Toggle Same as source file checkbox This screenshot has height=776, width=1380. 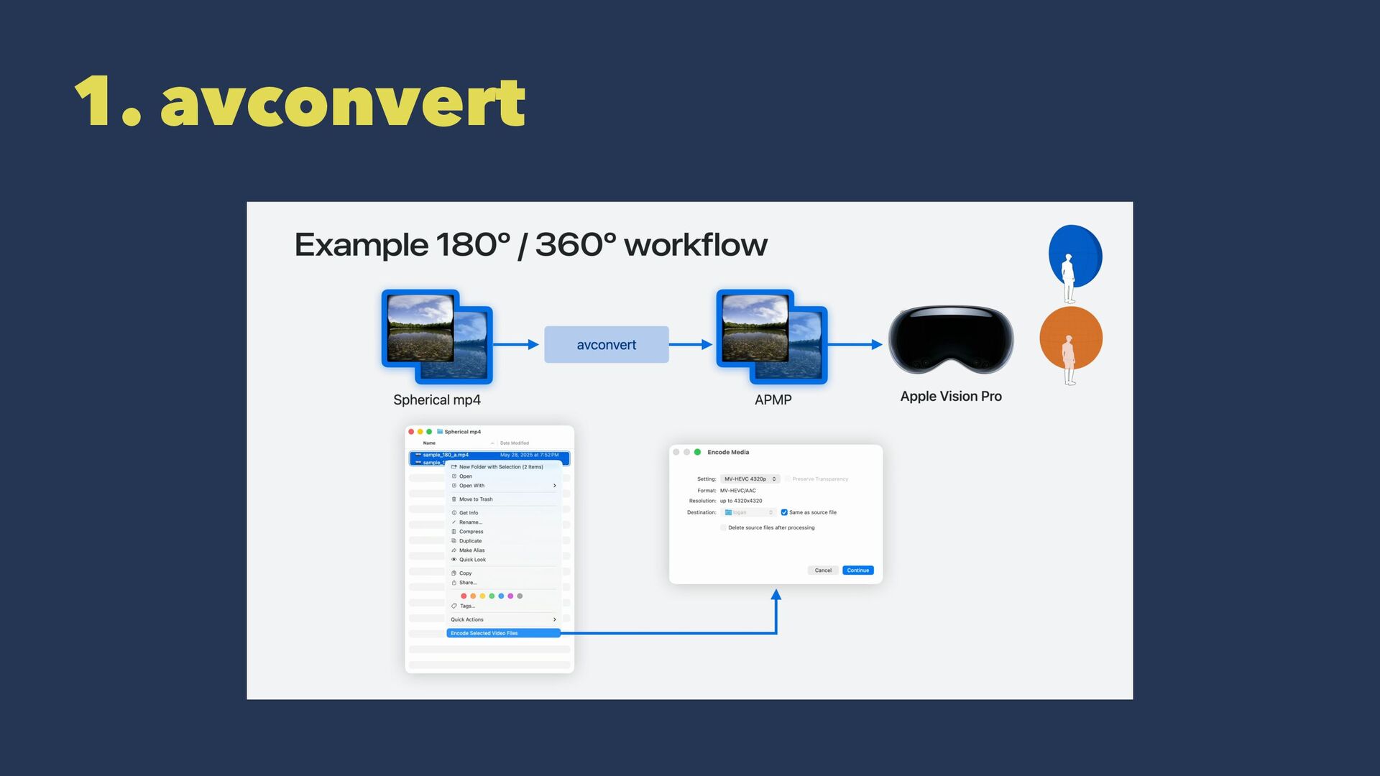tap(784, 512)
